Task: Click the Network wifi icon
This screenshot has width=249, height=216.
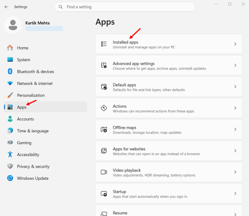Action: tap(10, 83)
